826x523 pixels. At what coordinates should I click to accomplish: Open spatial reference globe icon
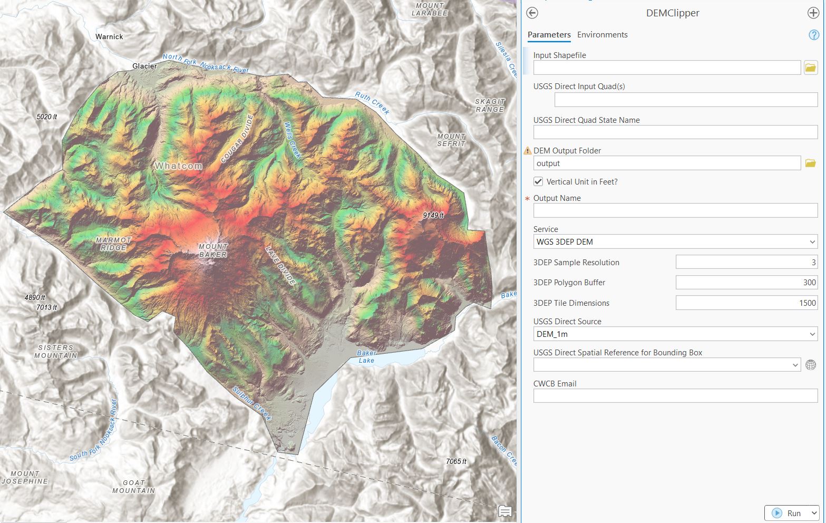[811, 365]
